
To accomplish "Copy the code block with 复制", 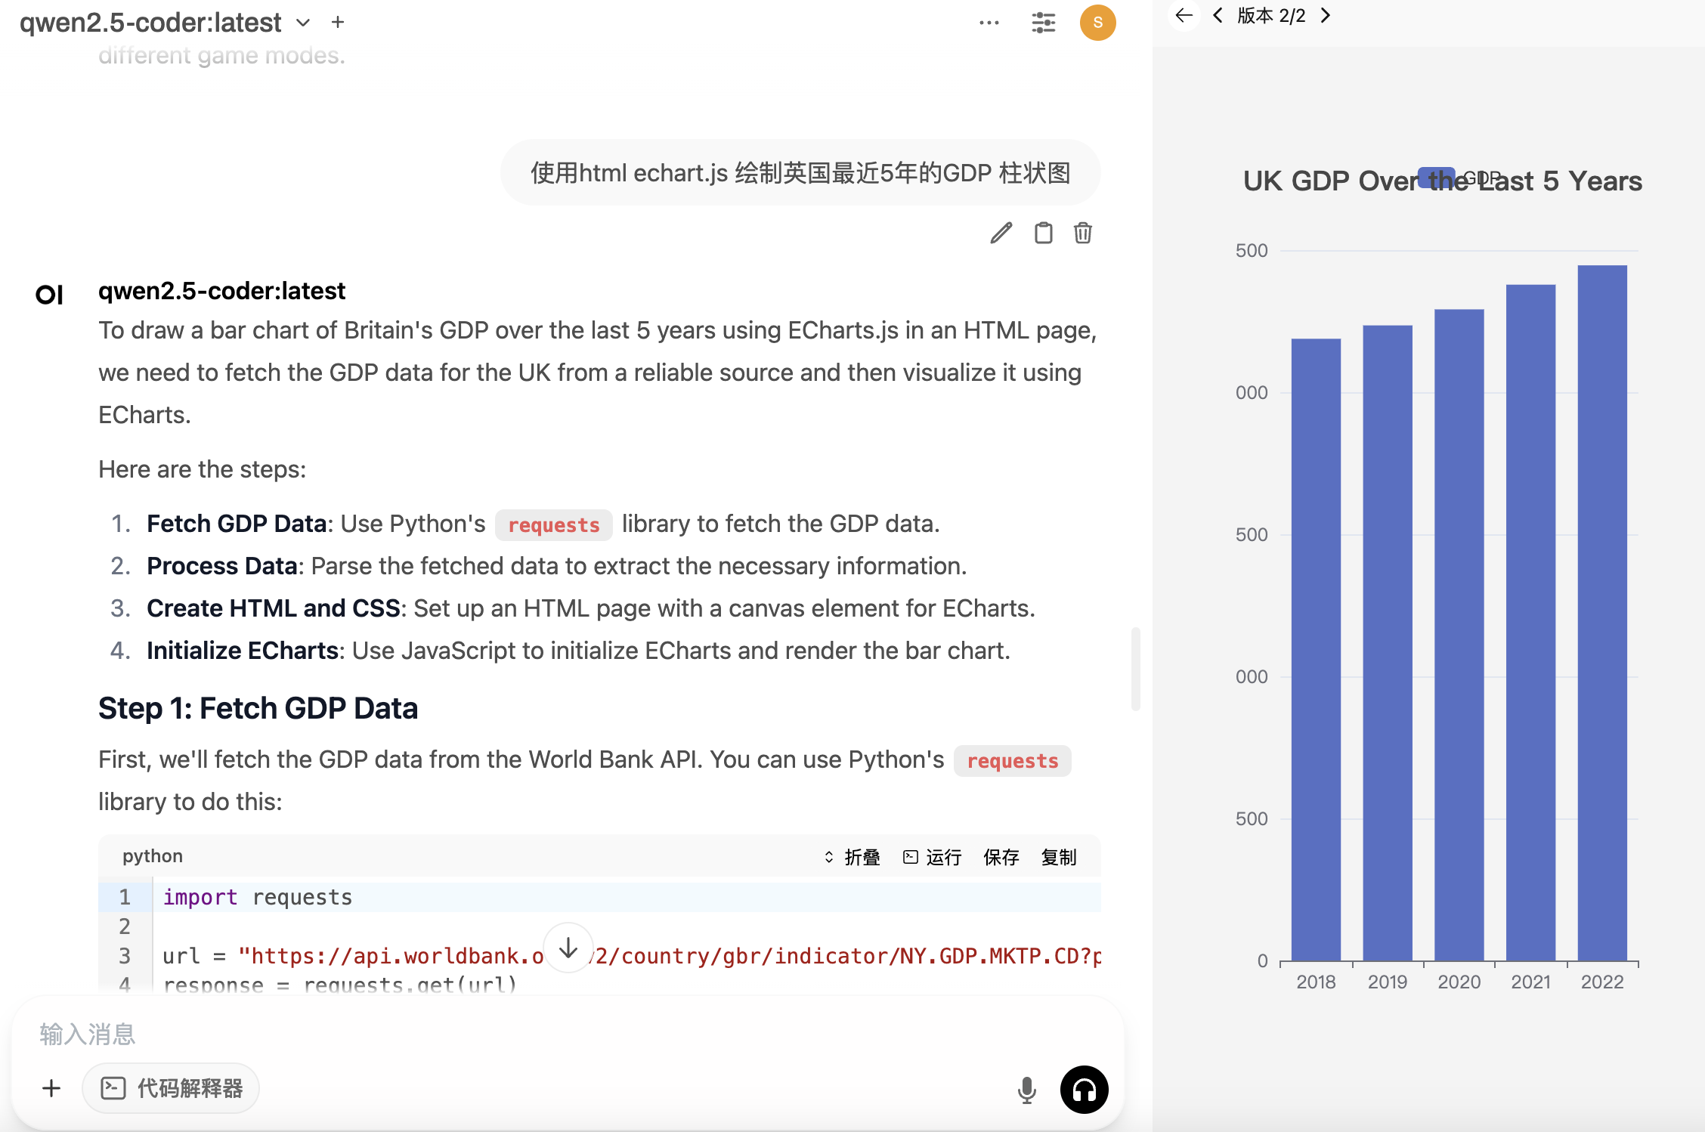I will 1058,857.
